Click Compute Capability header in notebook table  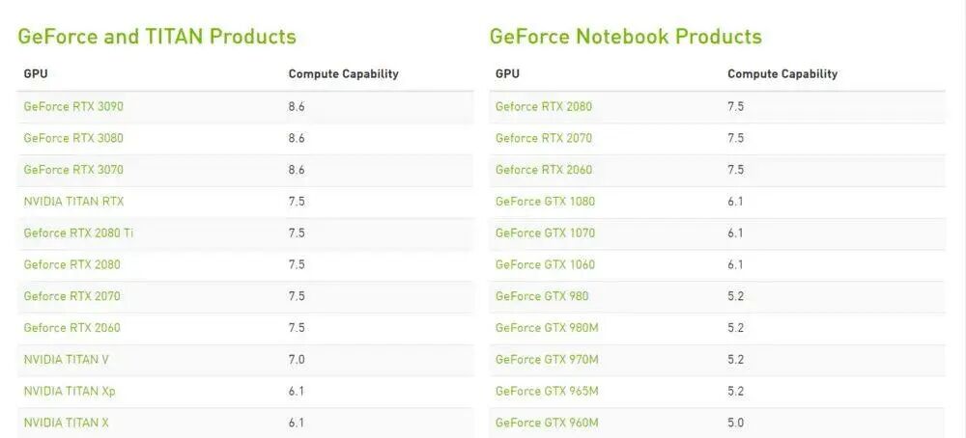click(782, 74)
